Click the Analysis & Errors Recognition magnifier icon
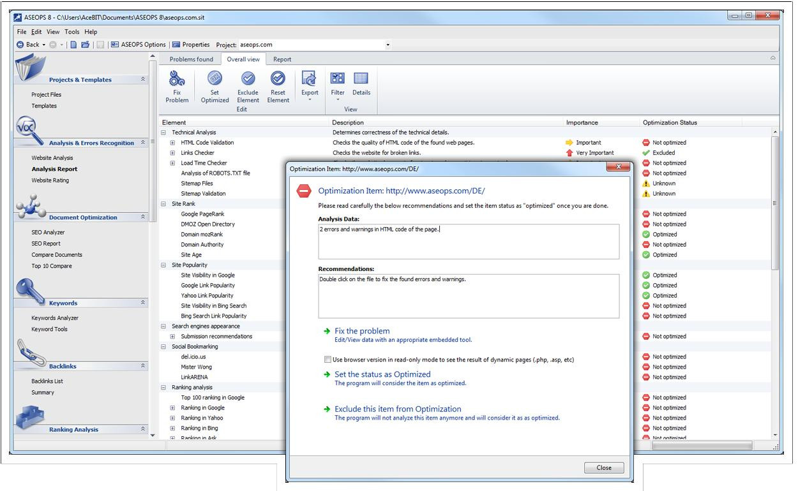Viewport: 798px width, 491px height. 29,131
